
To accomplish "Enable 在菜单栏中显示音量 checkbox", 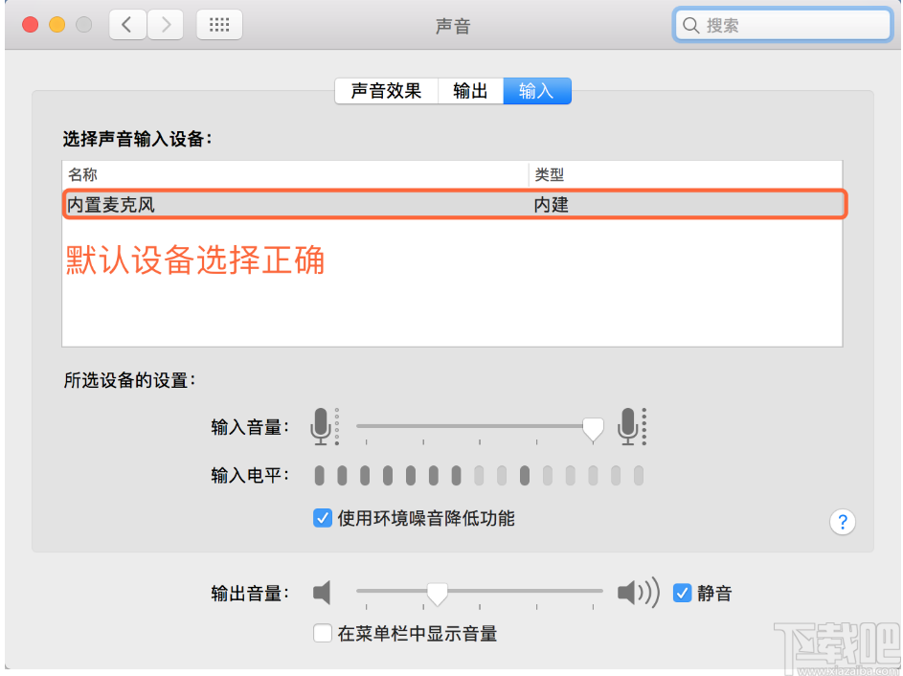I will click(x=323, y=633).
